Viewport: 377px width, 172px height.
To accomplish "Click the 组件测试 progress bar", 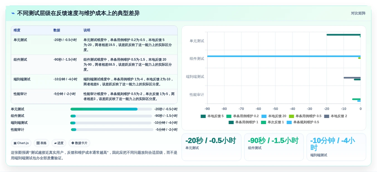I will tap(111, 116).
